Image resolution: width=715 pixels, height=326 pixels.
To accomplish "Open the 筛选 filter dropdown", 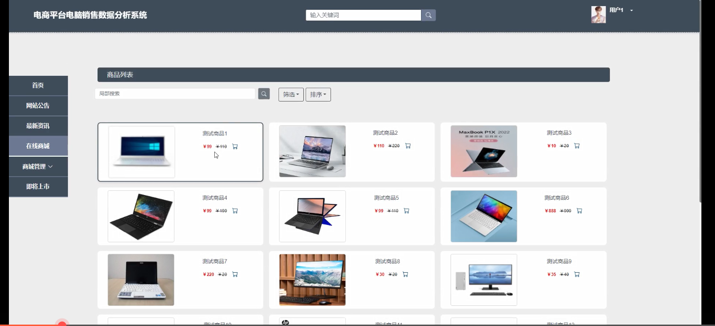I will pyautogui.click(x=291, y=94).
